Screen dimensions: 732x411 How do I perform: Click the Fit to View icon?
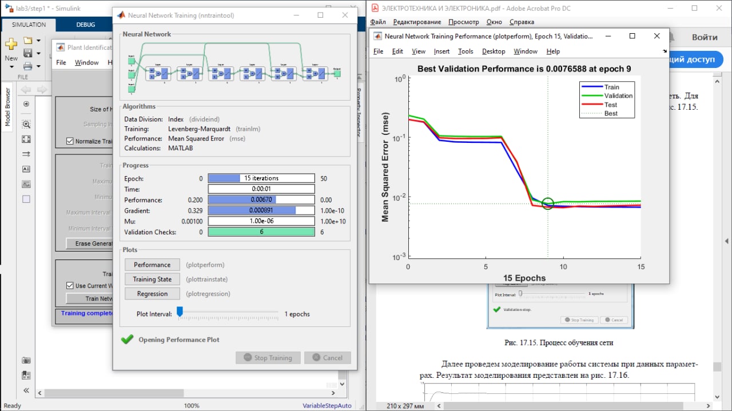[26, 139]
